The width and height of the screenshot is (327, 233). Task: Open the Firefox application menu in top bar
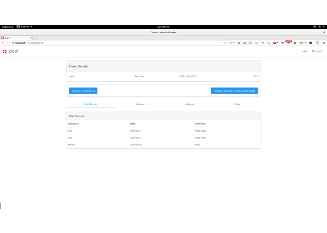pos(24,27)
